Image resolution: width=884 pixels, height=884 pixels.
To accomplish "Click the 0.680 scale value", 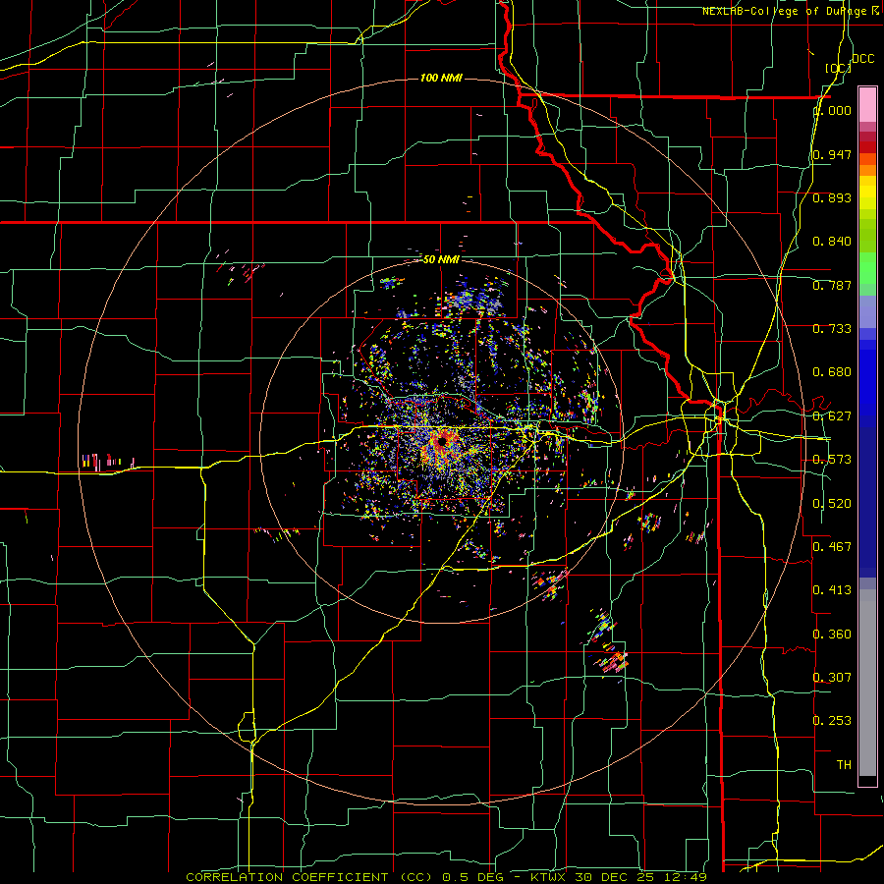I will [832, 372].
